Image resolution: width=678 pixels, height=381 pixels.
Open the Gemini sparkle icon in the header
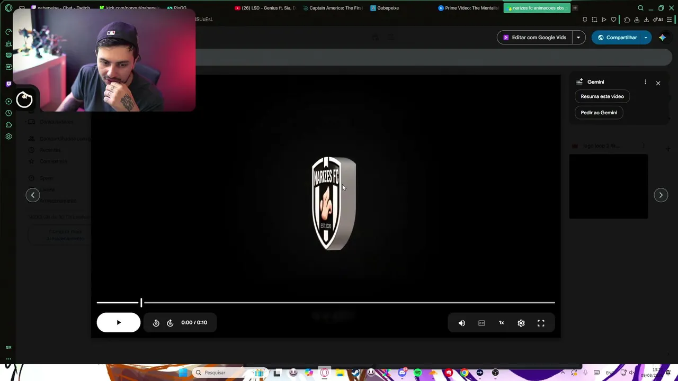(x=662, y=38)
